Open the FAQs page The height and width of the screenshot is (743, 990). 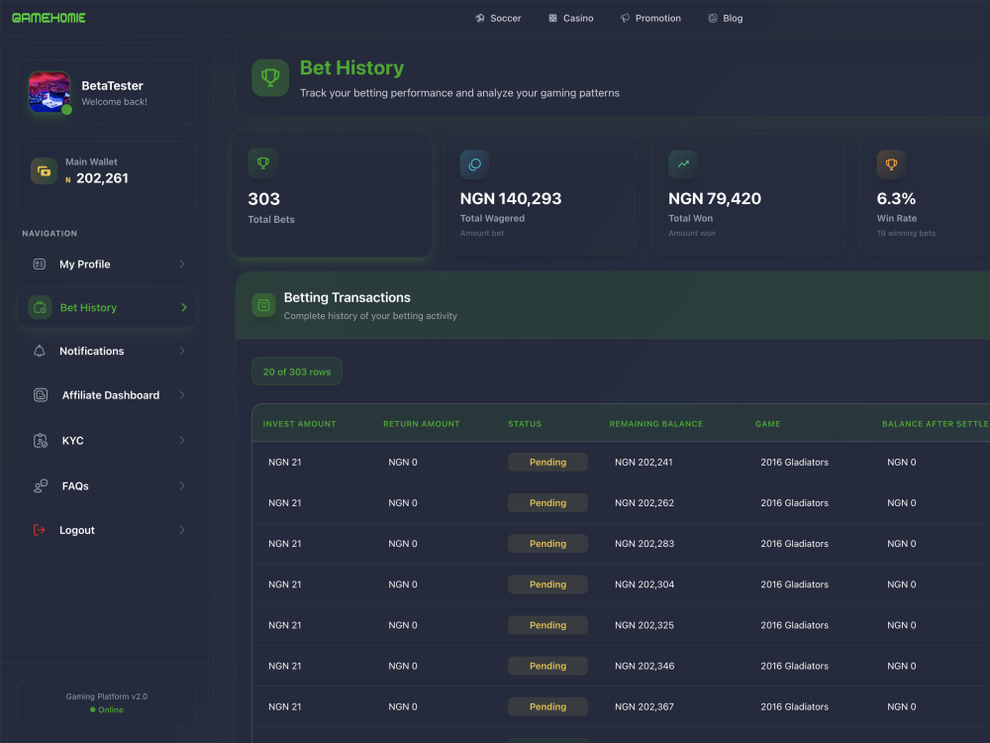(x=75, y=485)
